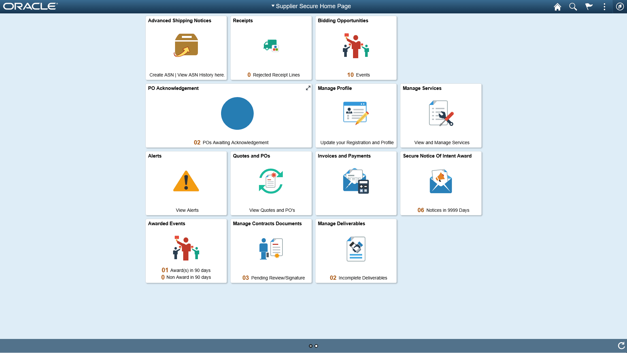Click the Manage Services wrench document icon
This screenshot has width=627, height=353.
point(441,113)
